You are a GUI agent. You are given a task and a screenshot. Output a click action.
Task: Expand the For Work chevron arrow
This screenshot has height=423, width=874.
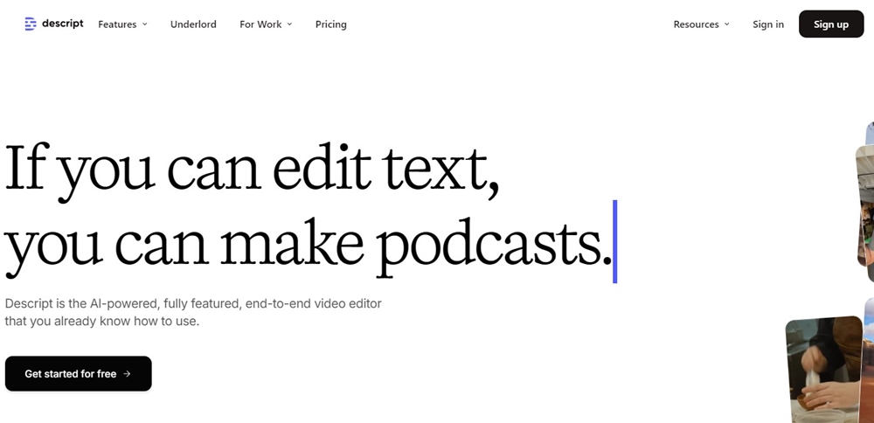pyautogui.click(x=289, y=24)
